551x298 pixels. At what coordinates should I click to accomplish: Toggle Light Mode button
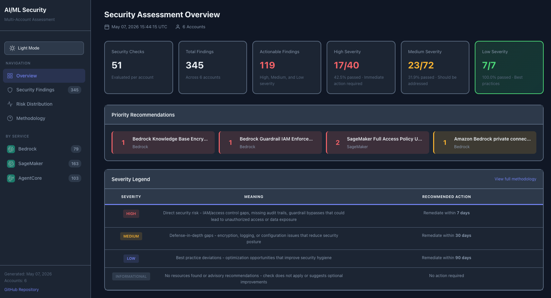click(x=44, y=48)
